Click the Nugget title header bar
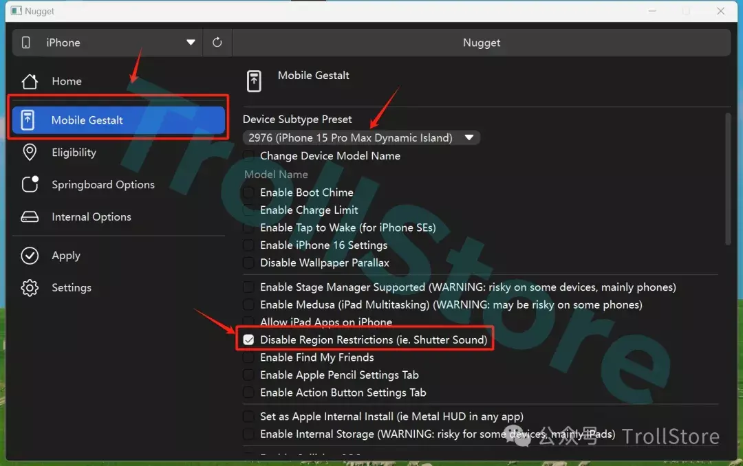 click(x=482, y=43)
